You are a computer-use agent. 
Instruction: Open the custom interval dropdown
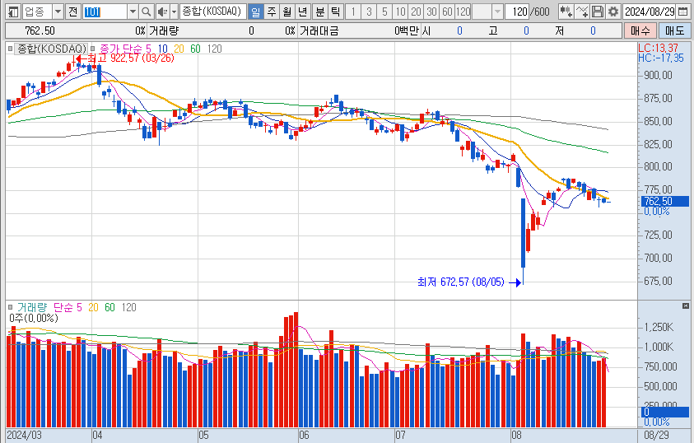pyautogui.click(x=498, y=12)
